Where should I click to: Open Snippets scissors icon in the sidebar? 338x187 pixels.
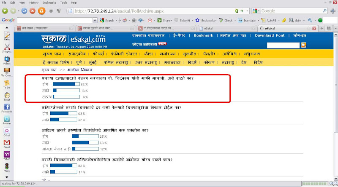pos(7,48)
